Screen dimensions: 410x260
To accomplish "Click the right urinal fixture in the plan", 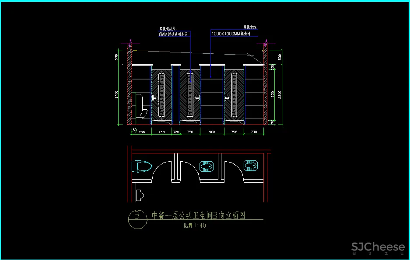I will coord(251,166).
